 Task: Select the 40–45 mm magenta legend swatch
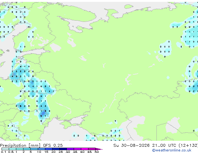click(x=85, y=149)
